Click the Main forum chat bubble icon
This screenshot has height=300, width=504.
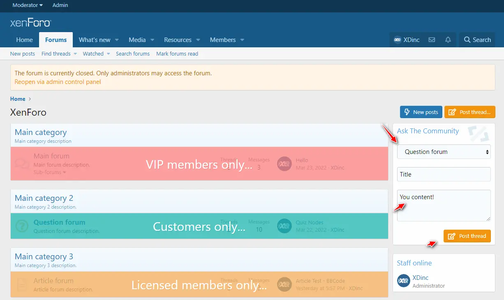22,163
